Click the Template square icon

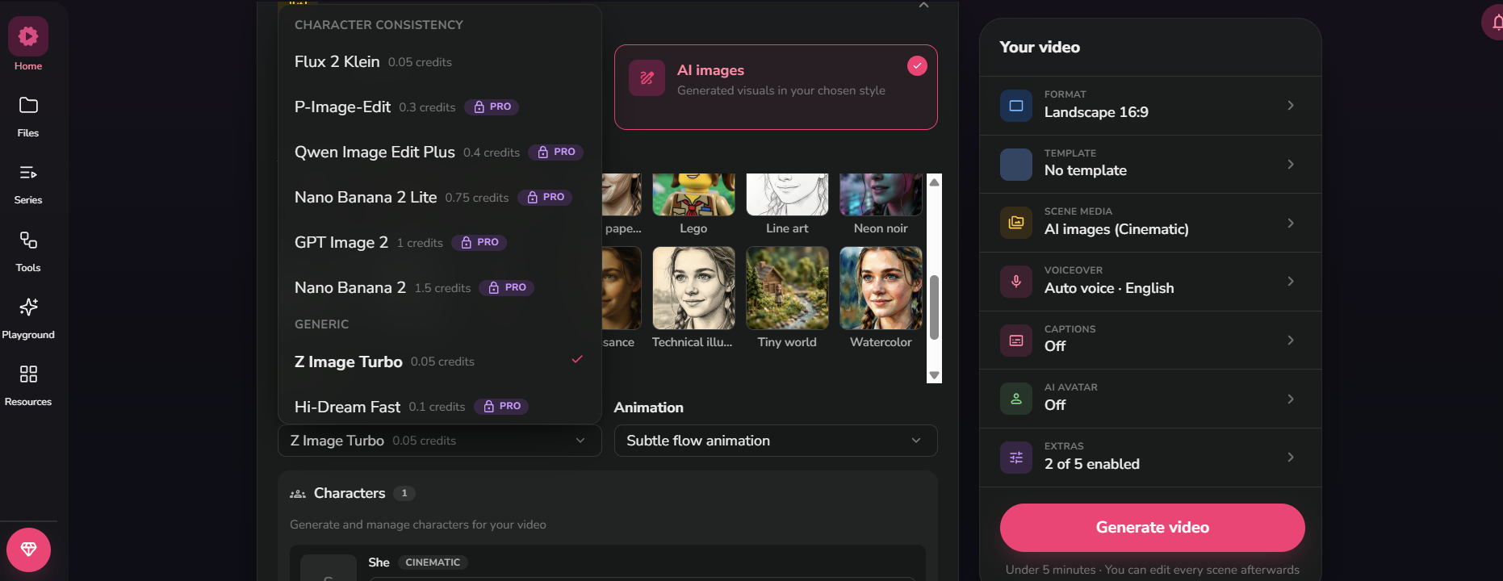pyautogui.click(x=1016, y=165)
